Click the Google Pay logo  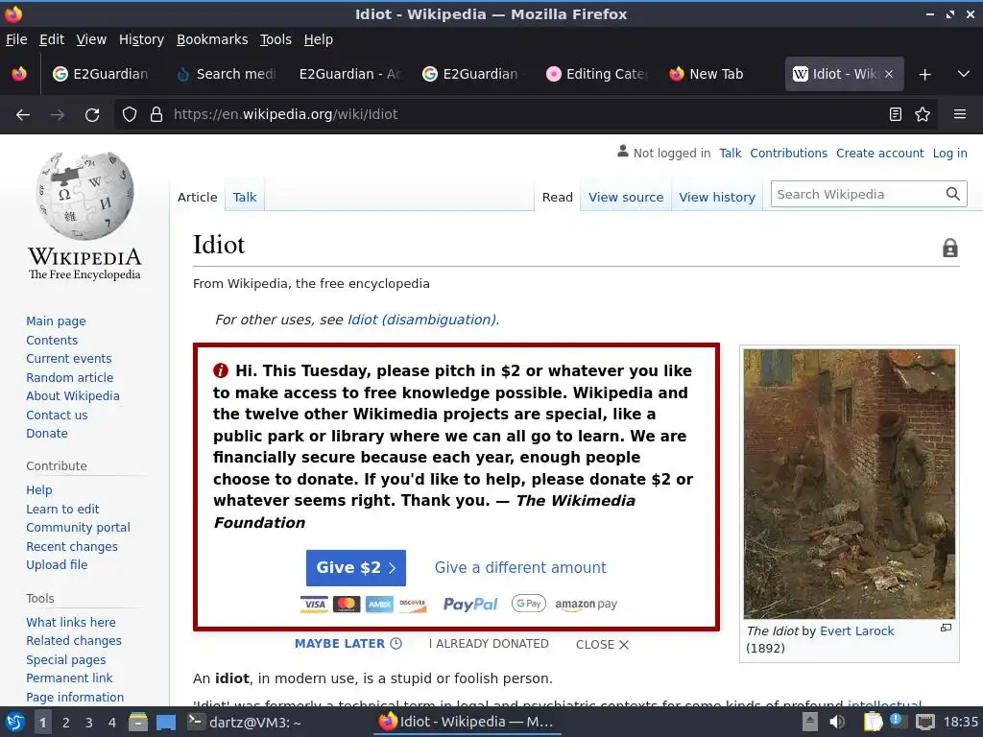pos(529,604)
